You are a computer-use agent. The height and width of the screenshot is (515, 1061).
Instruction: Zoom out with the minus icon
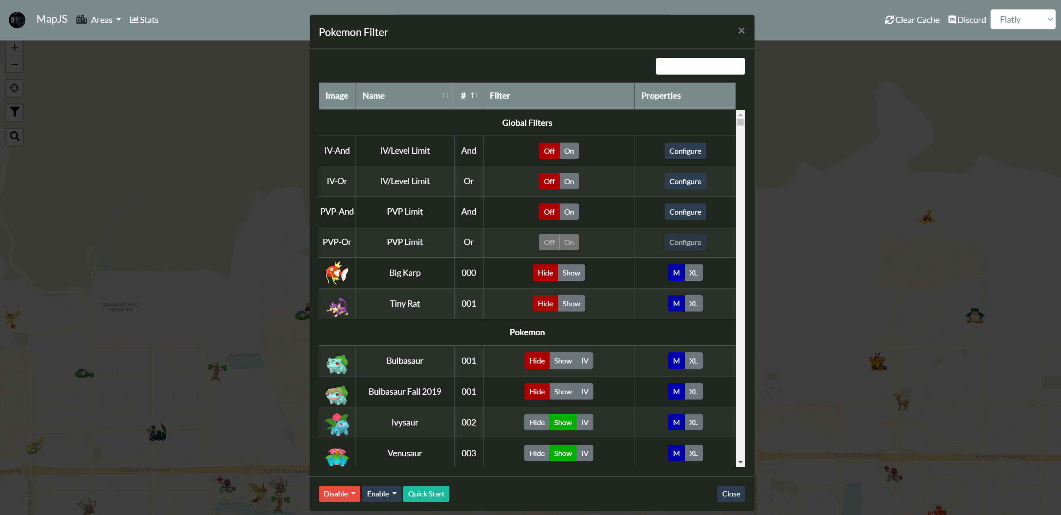[14, 64]
